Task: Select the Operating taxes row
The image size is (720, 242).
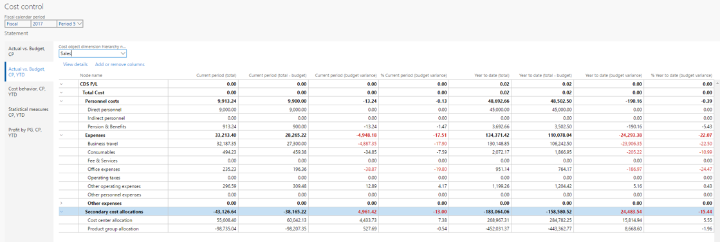Action: pyautogui.click(x=385, y=177)
